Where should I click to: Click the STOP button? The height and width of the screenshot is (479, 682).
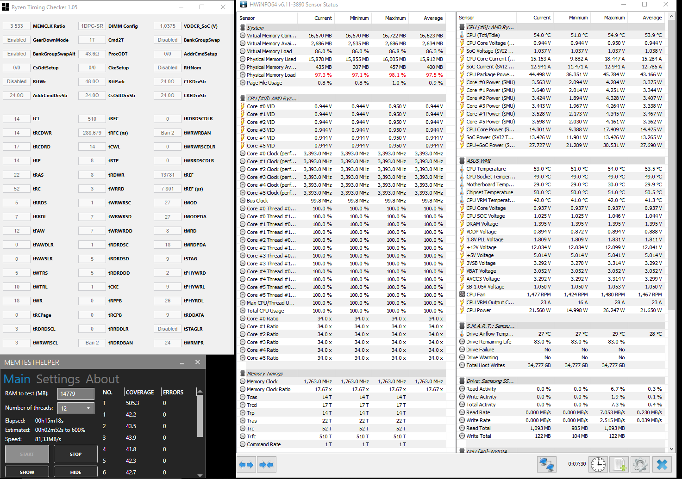tap(75, 454)
